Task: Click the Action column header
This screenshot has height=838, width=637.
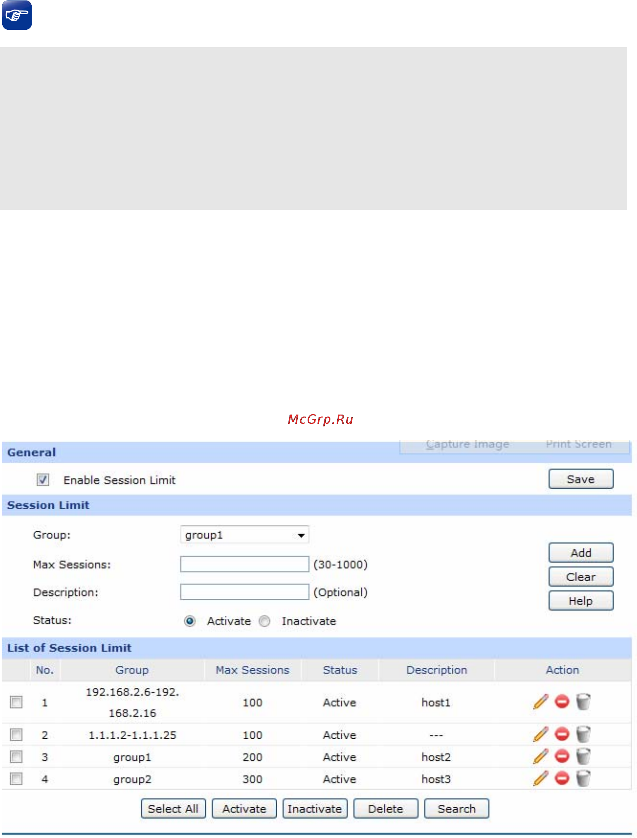Action: coord(562,670)
